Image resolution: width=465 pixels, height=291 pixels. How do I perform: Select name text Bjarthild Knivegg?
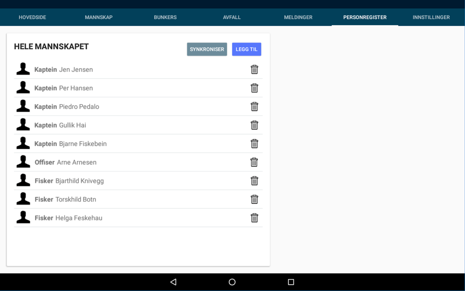tap(80, 181)
